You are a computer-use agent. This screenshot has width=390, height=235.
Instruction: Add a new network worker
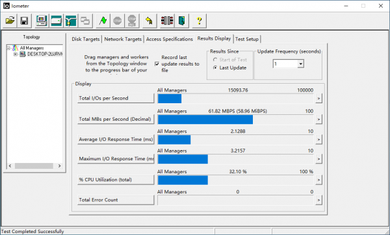(x=71, y=21)
